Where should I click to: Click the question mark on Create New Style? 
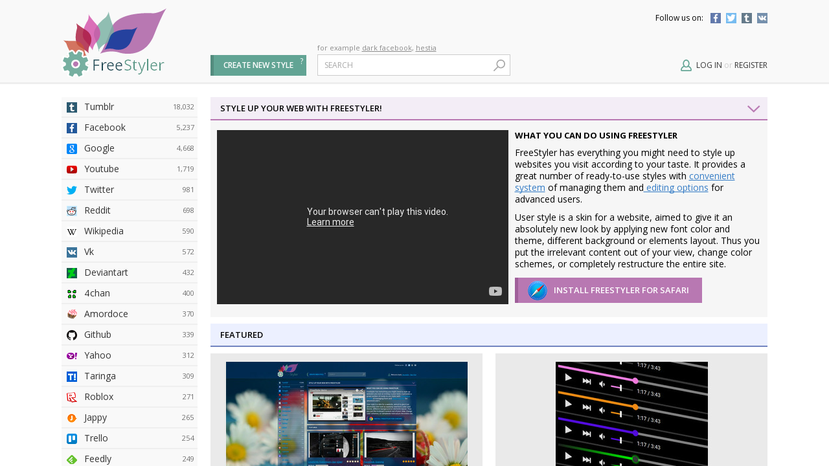coord(301,61)
